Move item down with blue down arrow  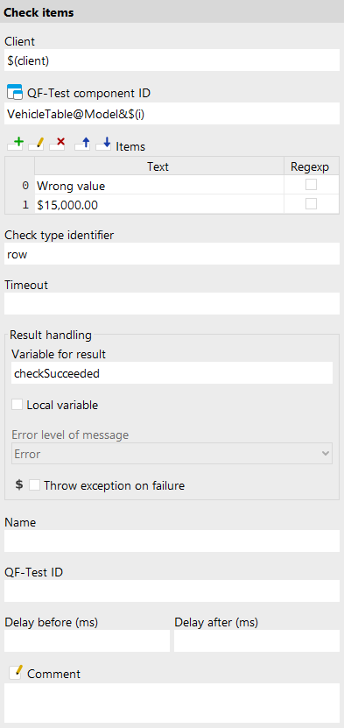click(103, 145)
